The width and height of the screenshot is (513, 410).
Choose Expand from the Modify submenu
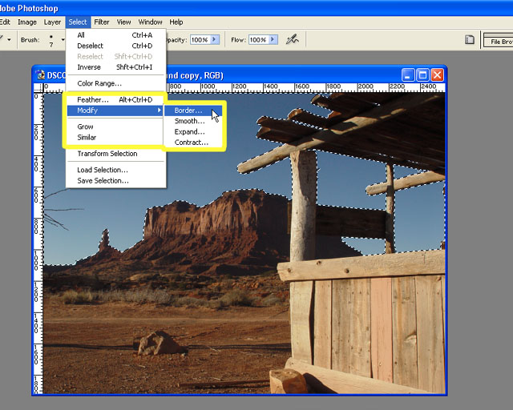tap(193, 132)
